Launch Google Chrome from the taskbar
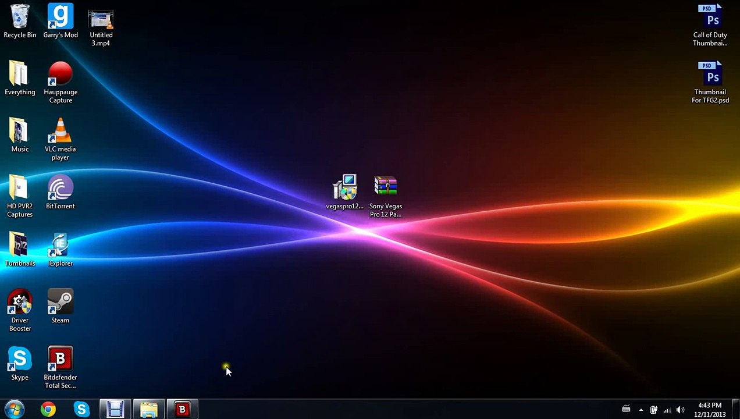The image size is (740, 419). (48, 410)
